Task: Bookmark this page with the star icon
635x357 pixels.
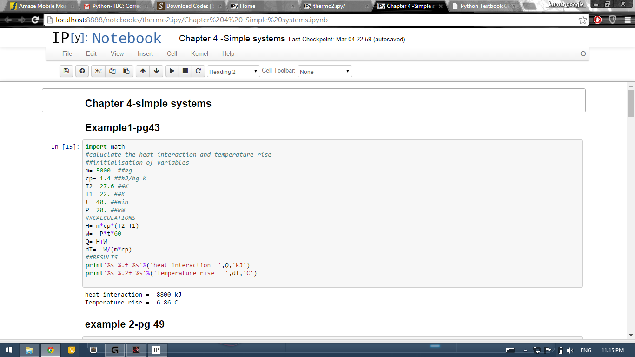Action: [x=582, y=20]
